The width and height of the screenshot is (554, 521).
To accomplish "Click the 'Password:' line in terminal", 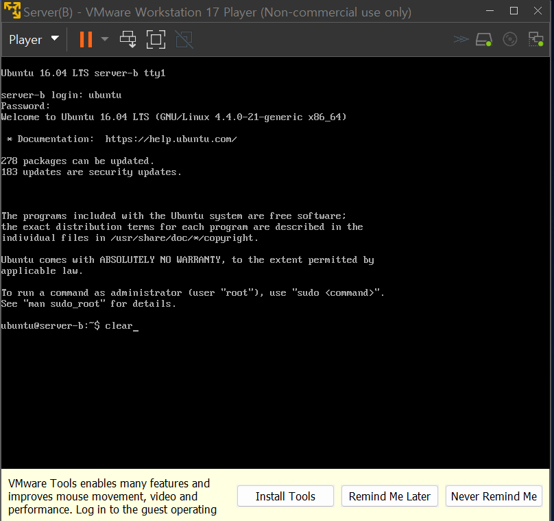I will point(25,106).
